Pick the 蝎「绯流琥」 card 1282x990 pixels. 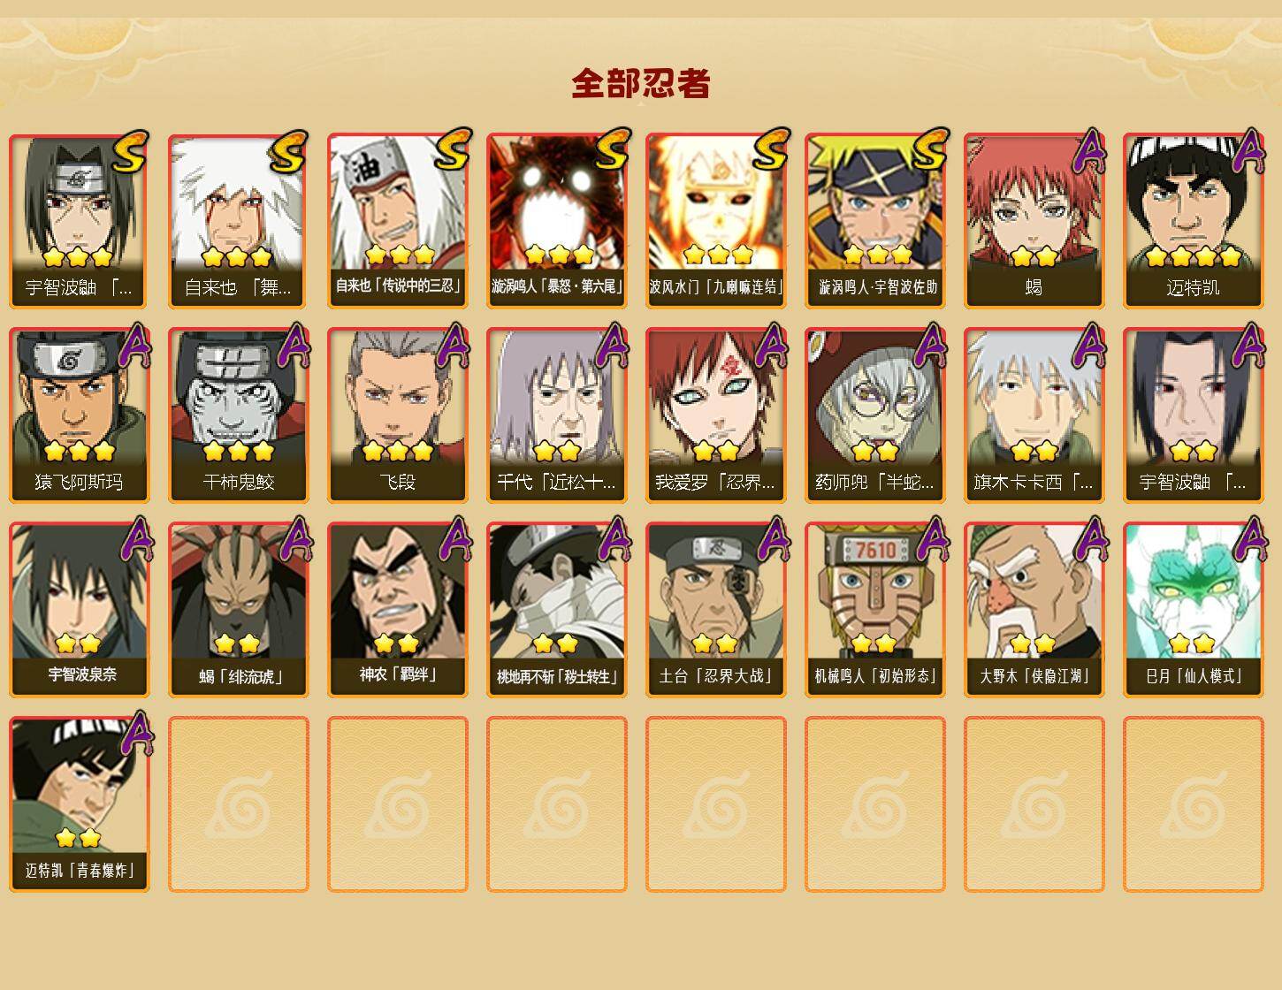238,610
